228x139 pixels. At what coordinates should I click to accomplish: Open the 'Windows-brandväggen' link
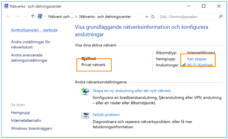(31, 128)
